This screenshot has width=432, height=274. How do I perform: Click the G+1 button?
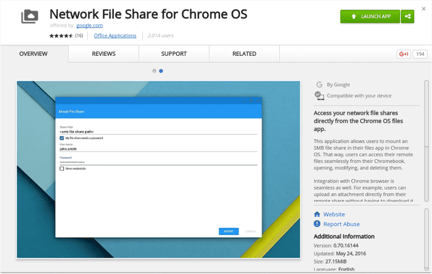[403, 54]
